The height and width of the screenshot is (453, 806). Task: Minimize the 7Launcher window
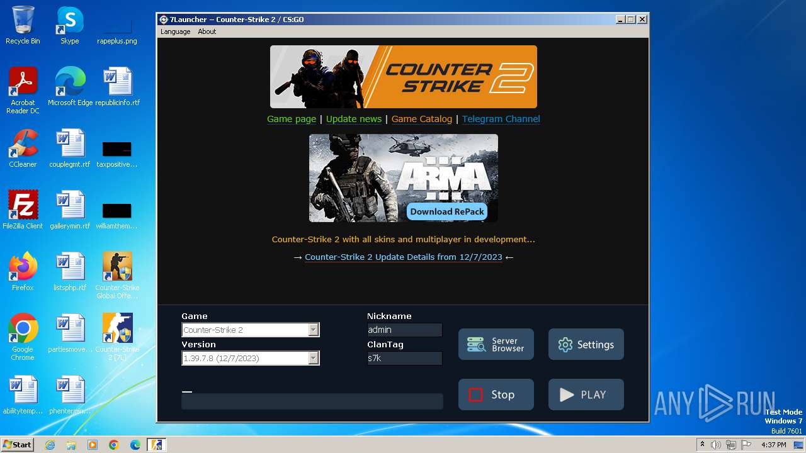620,20
